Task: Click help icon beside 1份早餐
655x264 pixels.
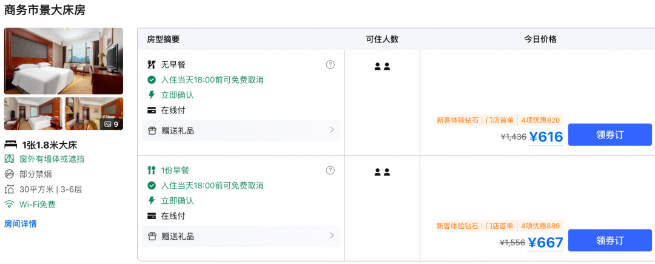Action: [x=331, y=171]
